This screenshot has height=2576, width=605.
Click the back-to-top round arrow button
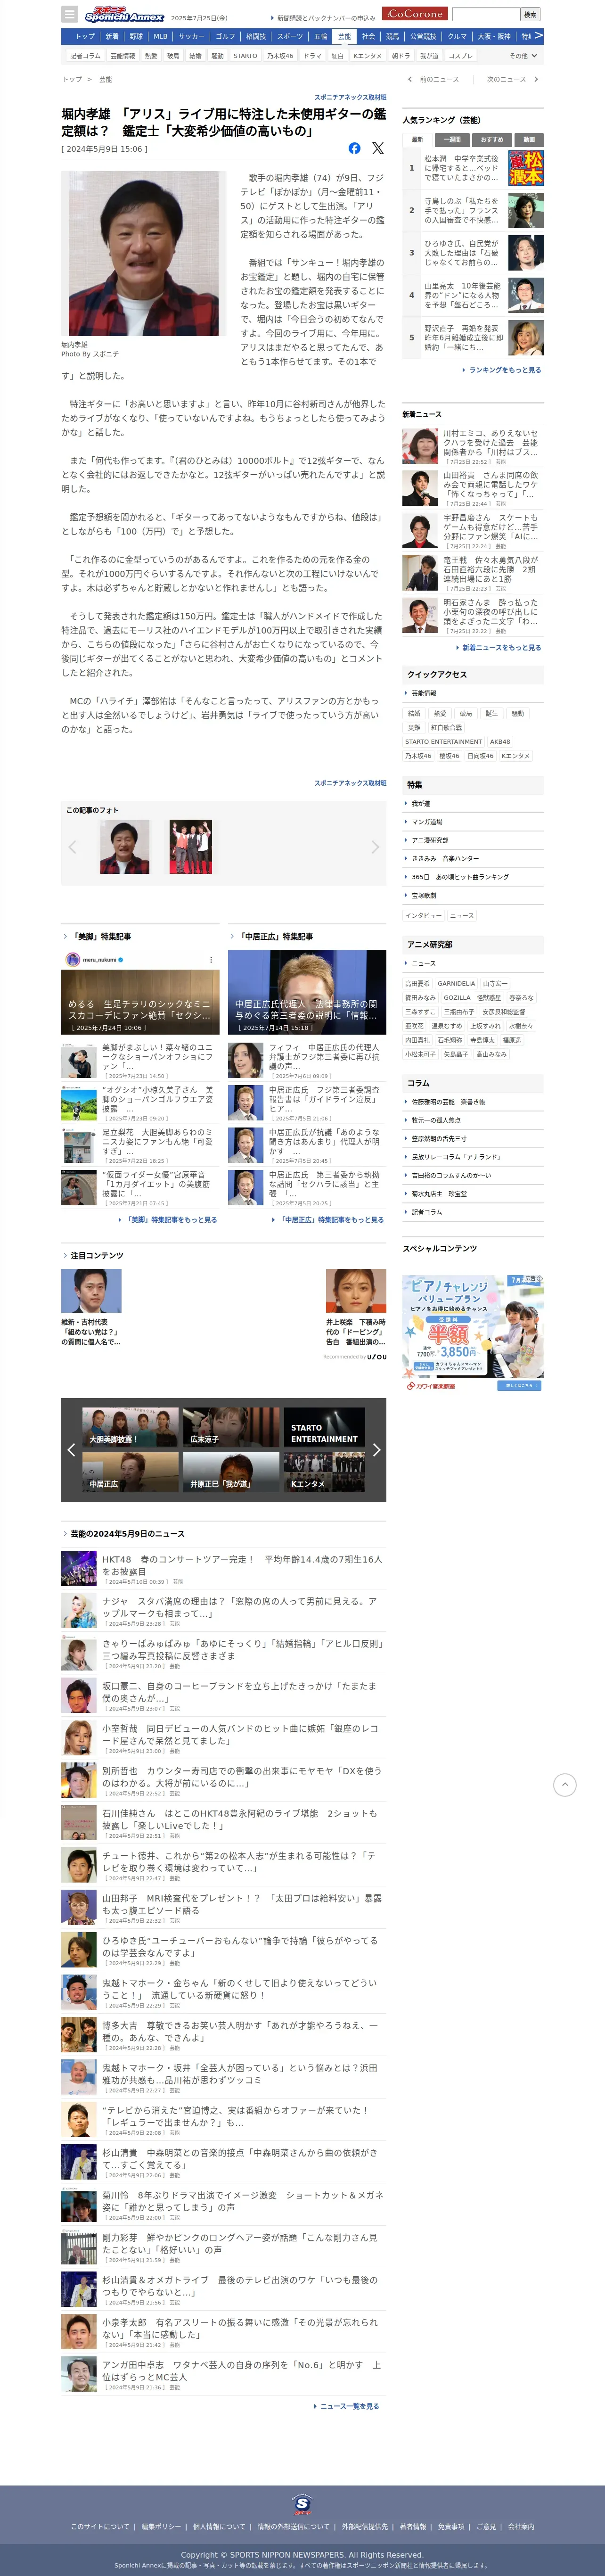click(565, 1784)
